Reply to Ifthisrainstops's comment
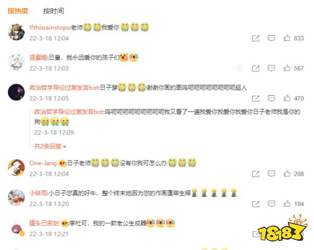Viewport: 314px width, 250px height. coord(271,38)
